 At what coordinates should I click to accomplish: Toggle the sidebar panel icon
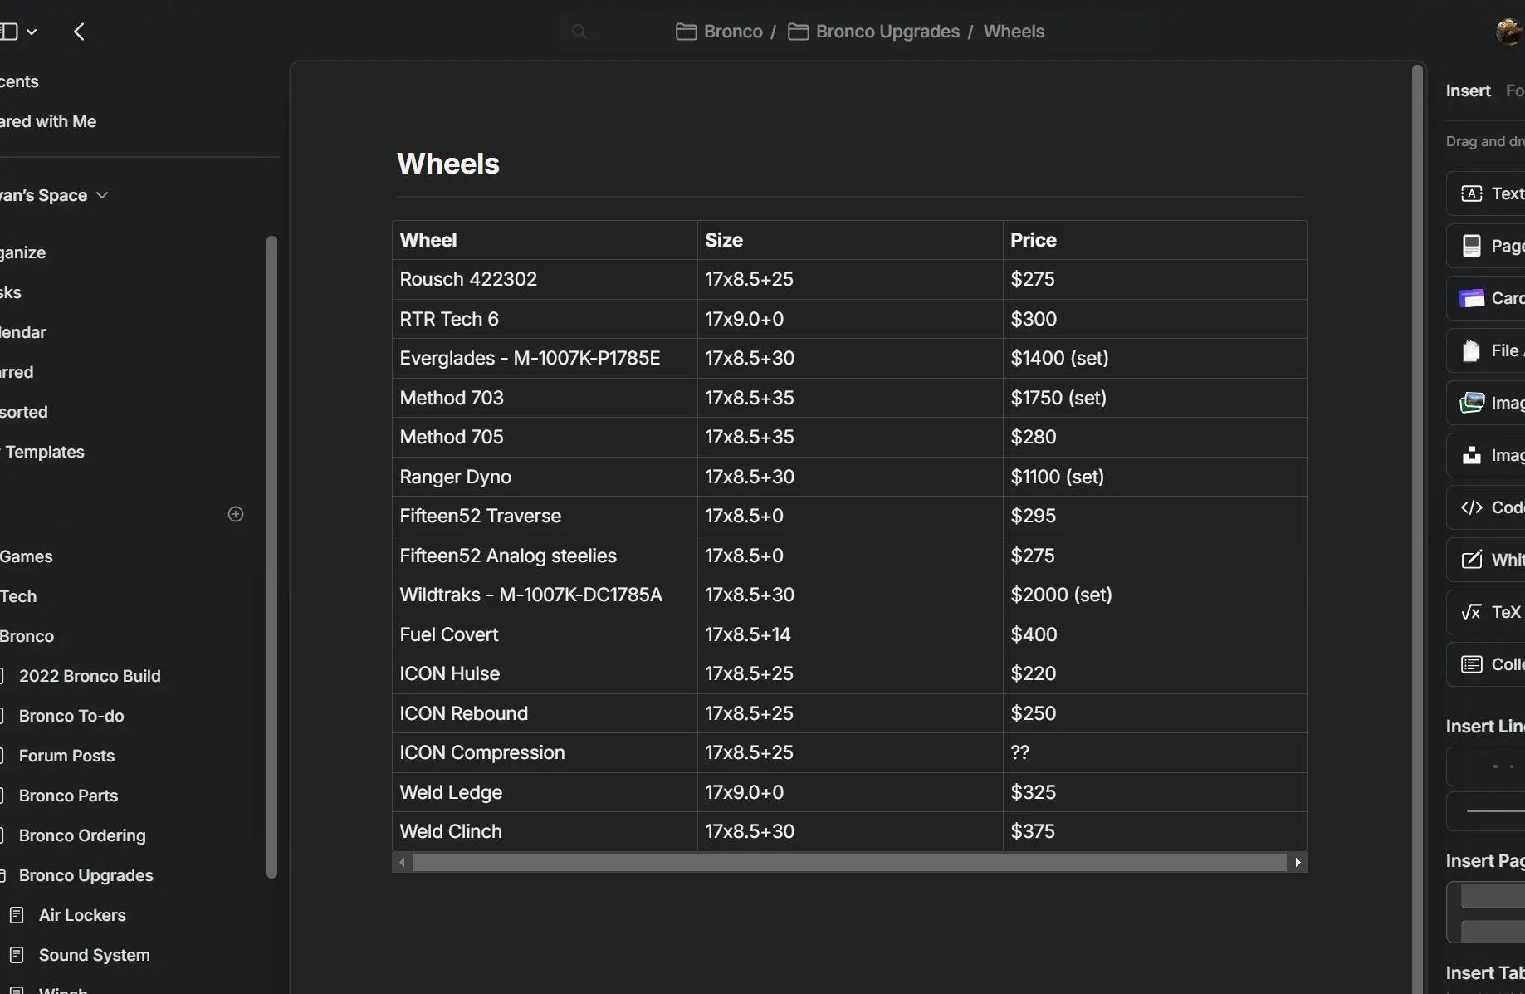(x=9, y=32)
